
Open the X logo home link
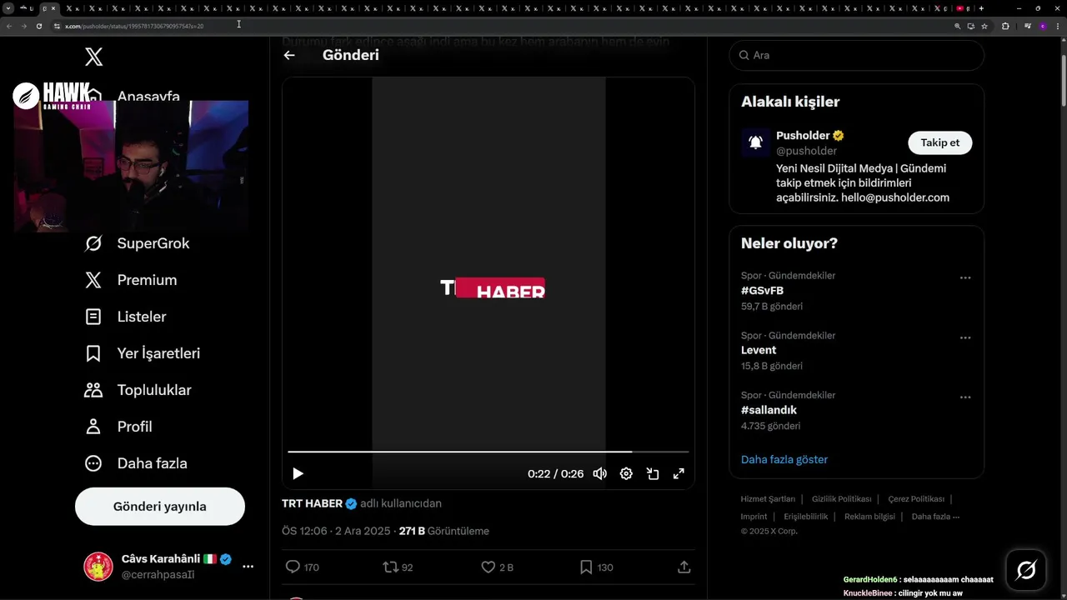coord(94,57)
